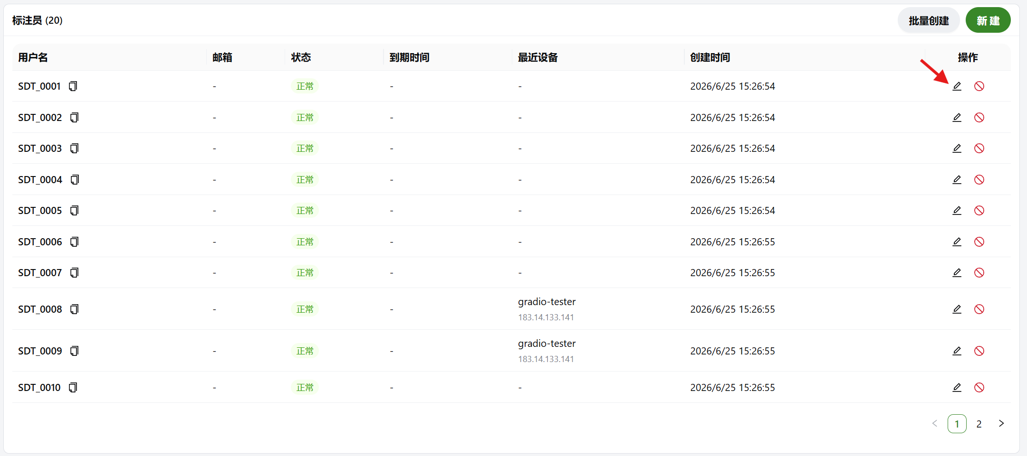1027x456 pixels.
Task: Edit the SDT_0002 user
Action: [x=957, y=117]
